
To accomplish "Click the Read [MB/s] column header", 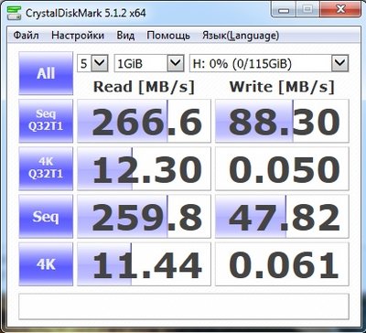I will [144, 87].
